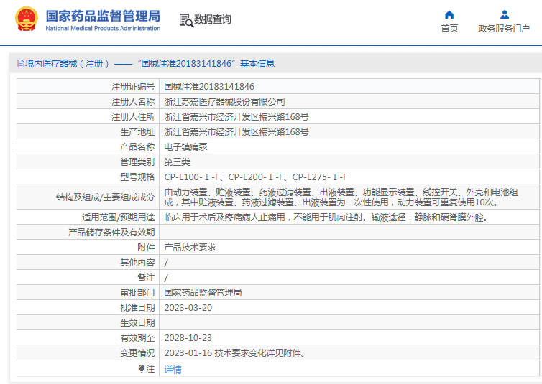Image resolution: width=542 pixels, height=384 pixels.
Task: Click the 附件 row label
Action: [146, 248]
